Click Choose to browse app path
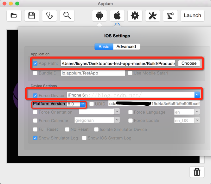This screenshot has width=211, height=184. 189,63
